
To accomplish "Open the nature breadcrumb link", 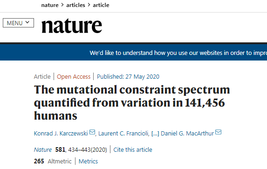I will coord(50,5).
